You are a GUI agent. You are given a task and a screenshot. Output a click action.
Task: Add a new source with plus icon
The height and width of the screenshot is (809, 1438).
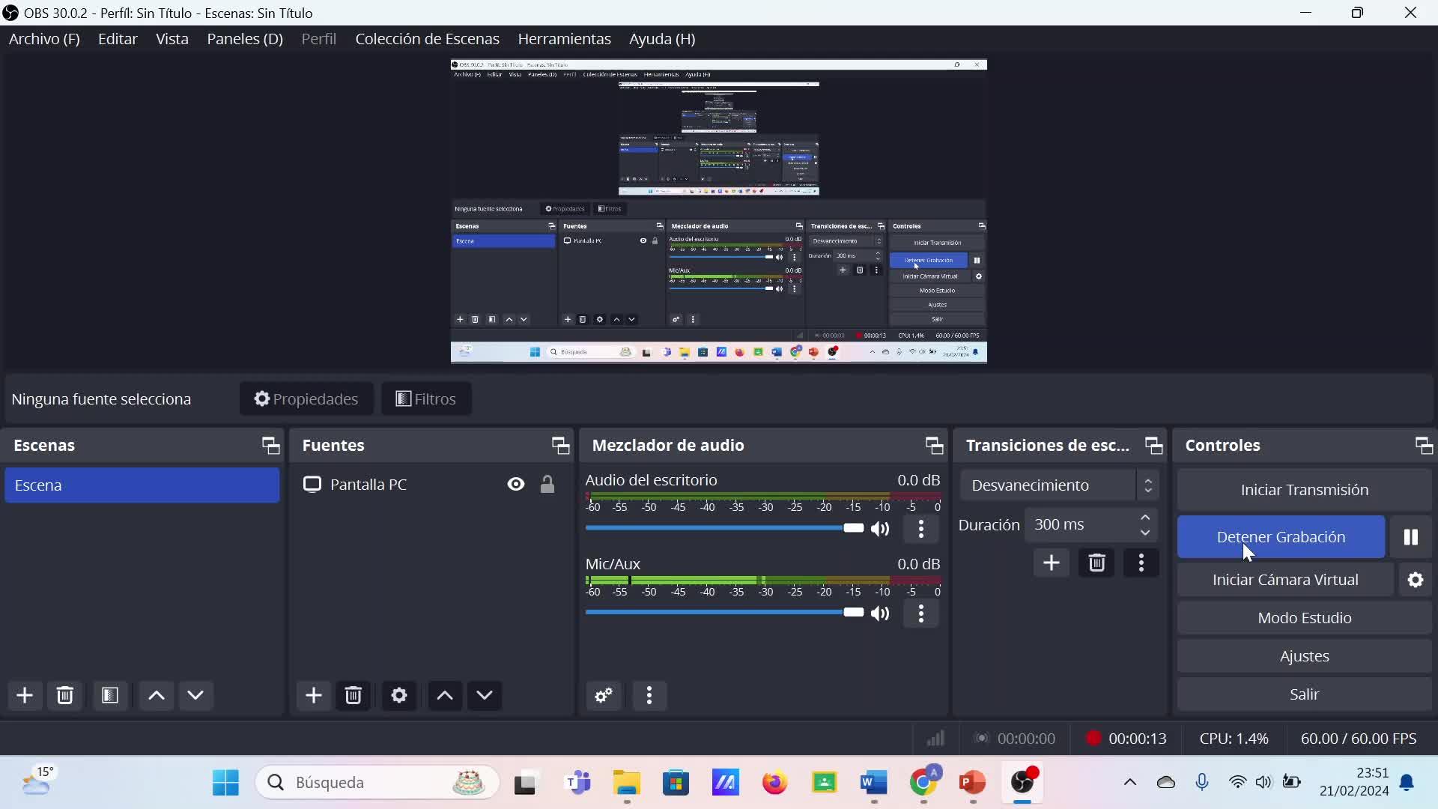[313, 696]
